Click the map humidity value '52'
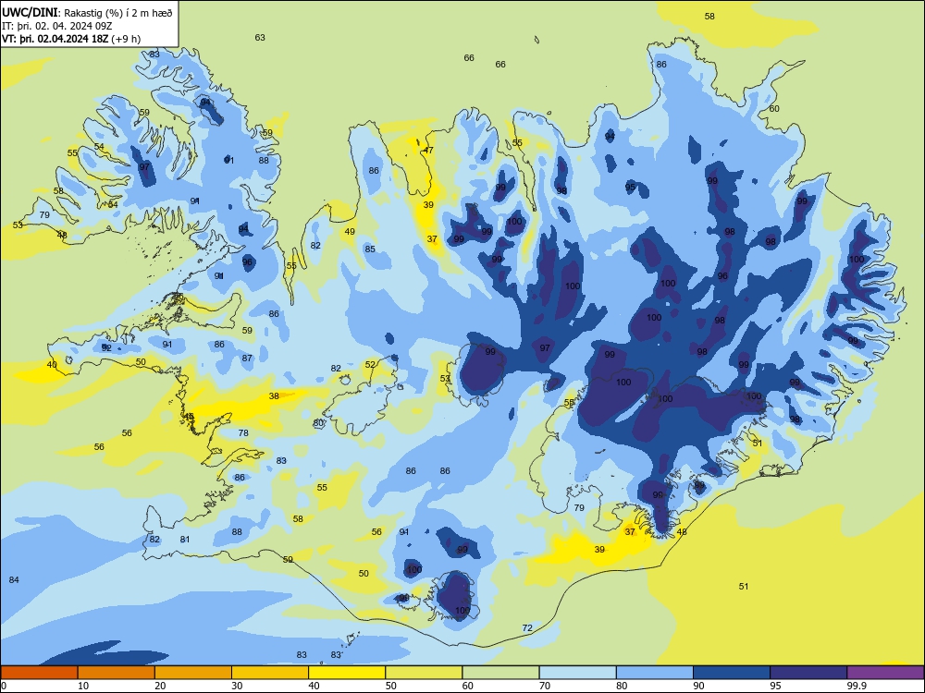This screenshot has height=693, width=925. (370, 365)
